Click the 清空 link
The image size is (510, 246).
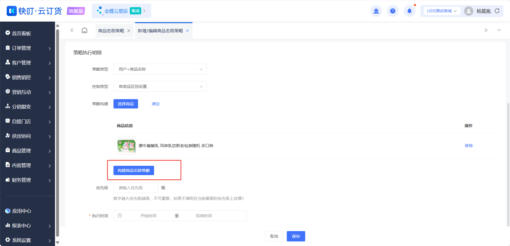[155, 104]
